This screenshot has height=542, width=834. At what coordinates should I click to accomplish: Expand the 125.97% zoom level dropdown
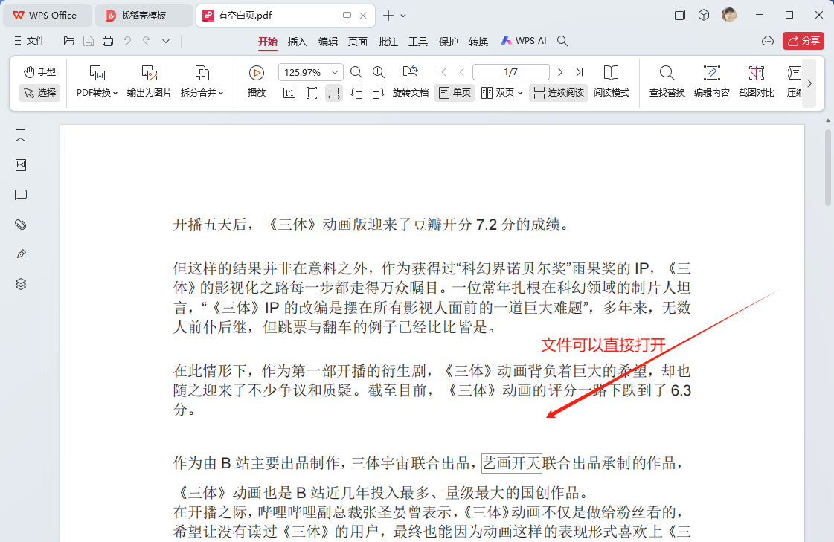coord(335,72)
